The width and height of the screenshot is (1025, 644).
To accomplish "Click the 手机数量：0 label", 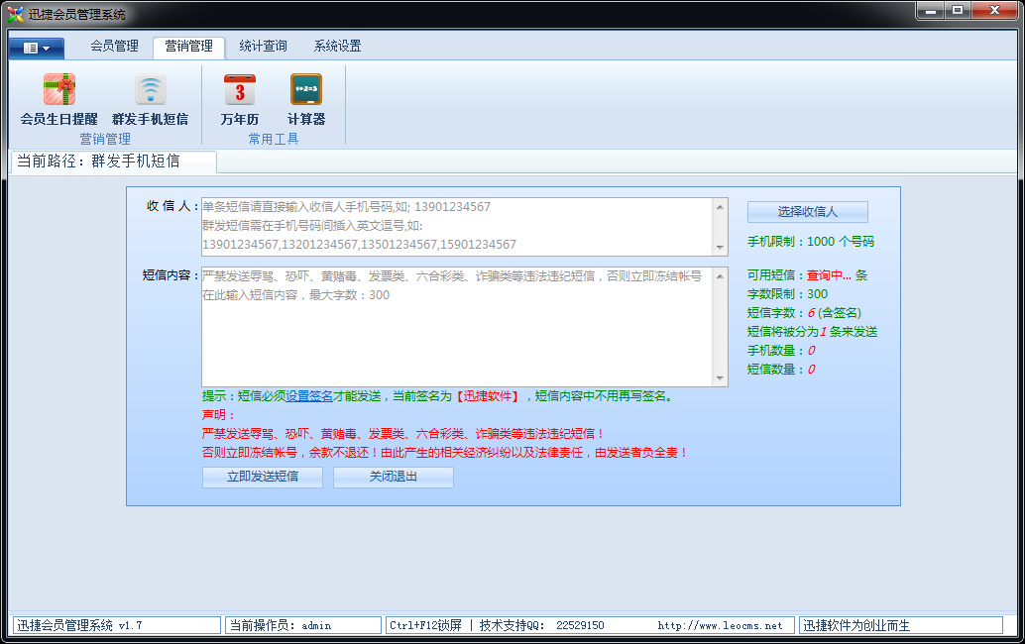I will coord(781,351).
